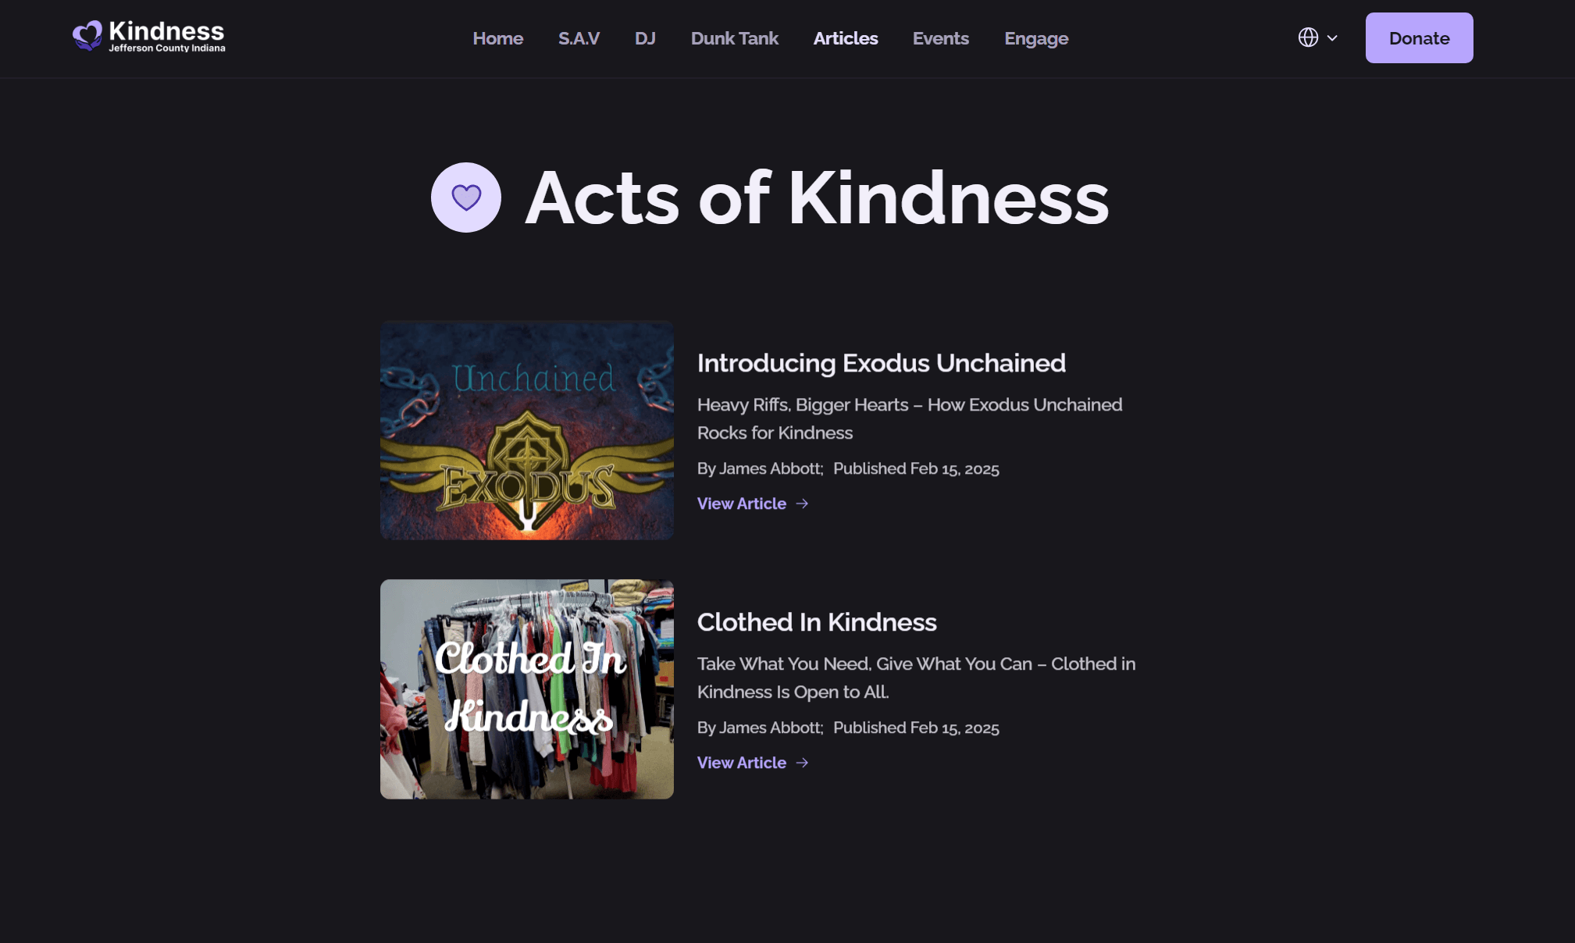View Article for Introducing Exodus Unchained
Viewport: 1575px width, 943px height.
coord(742,504)
